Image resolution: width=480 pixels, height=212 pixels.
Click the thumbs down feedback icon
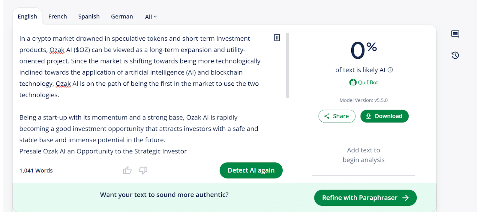pyautogui.click(x=143, y=170)
